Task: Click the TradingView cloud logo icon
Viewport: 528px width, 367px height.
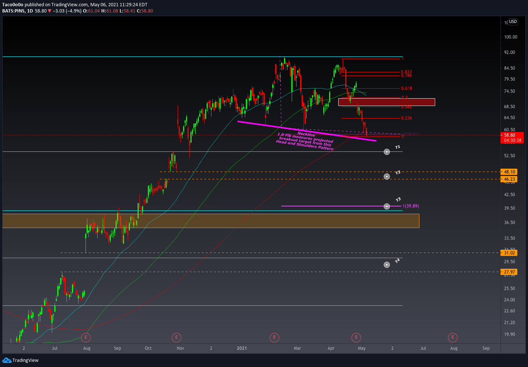Action: (x=7, y=360)
